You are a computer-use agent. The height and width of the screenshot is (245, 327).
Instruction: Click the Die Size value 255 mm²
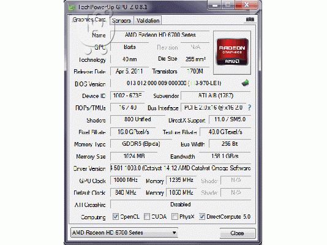(195, 59)
